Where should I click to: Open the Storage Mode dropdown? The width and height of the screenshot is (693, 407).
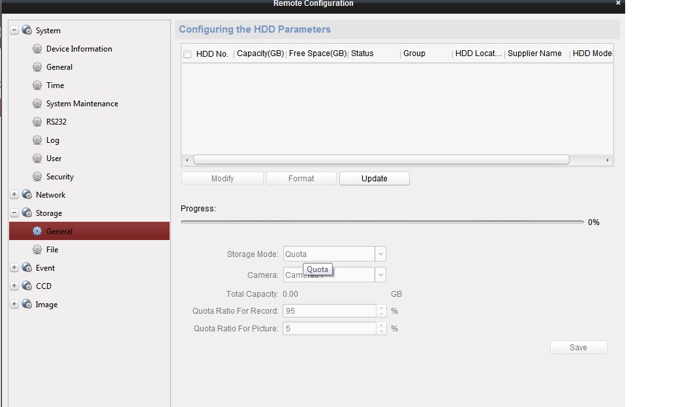pyautogui.click(x=380, y=254)
